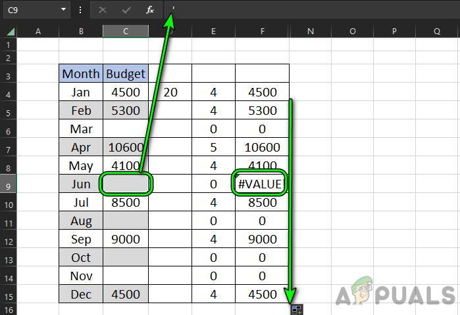Viewport: 460px width, 315px height.
Task: Select column F cell showing 10600
Action: pyautogui.click(x=262, y=147)
